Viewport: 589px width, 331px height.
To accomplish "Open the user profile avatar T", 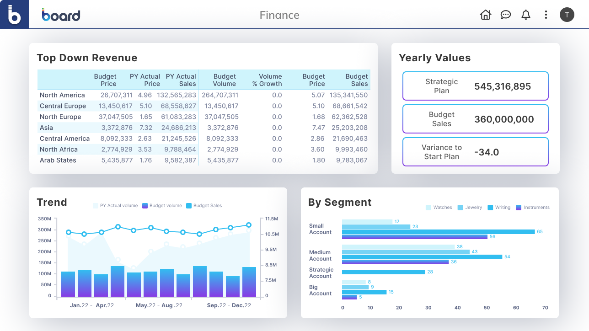I will click(567, 15).
